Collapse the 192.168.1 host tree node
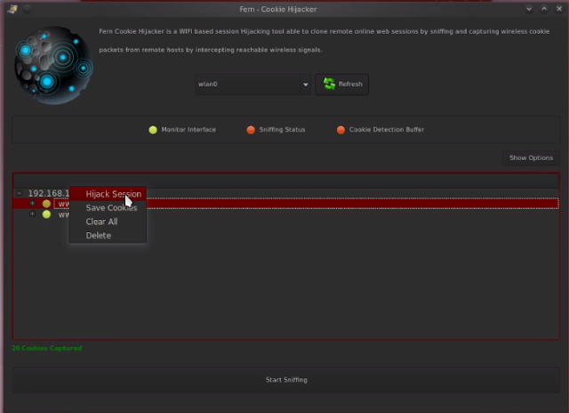569x413 pixels. point(20,193)
